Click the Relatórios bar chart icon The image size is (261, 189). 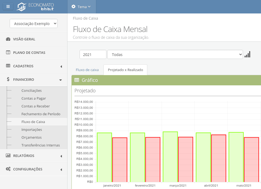[x=8, y=156]
